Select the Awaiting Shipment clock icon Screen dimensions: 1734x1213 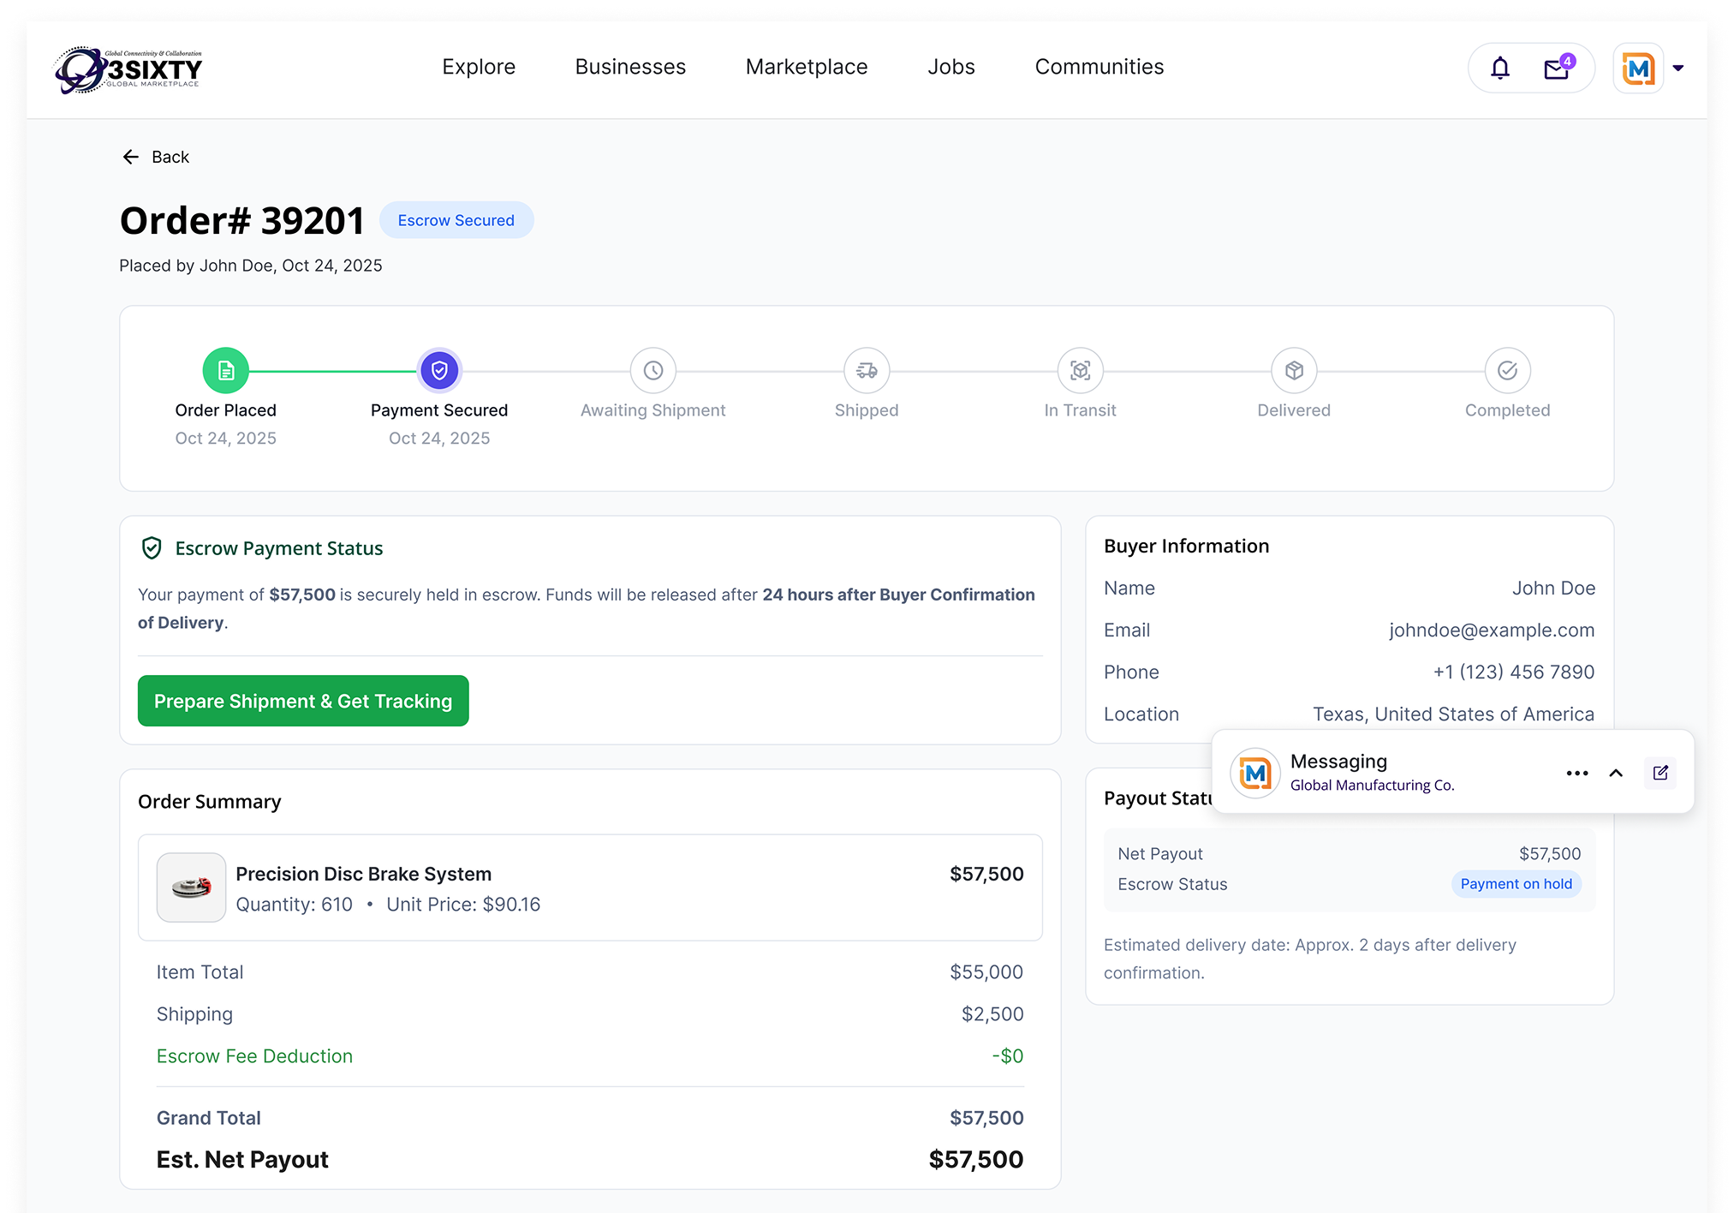(x=653, y=370)
